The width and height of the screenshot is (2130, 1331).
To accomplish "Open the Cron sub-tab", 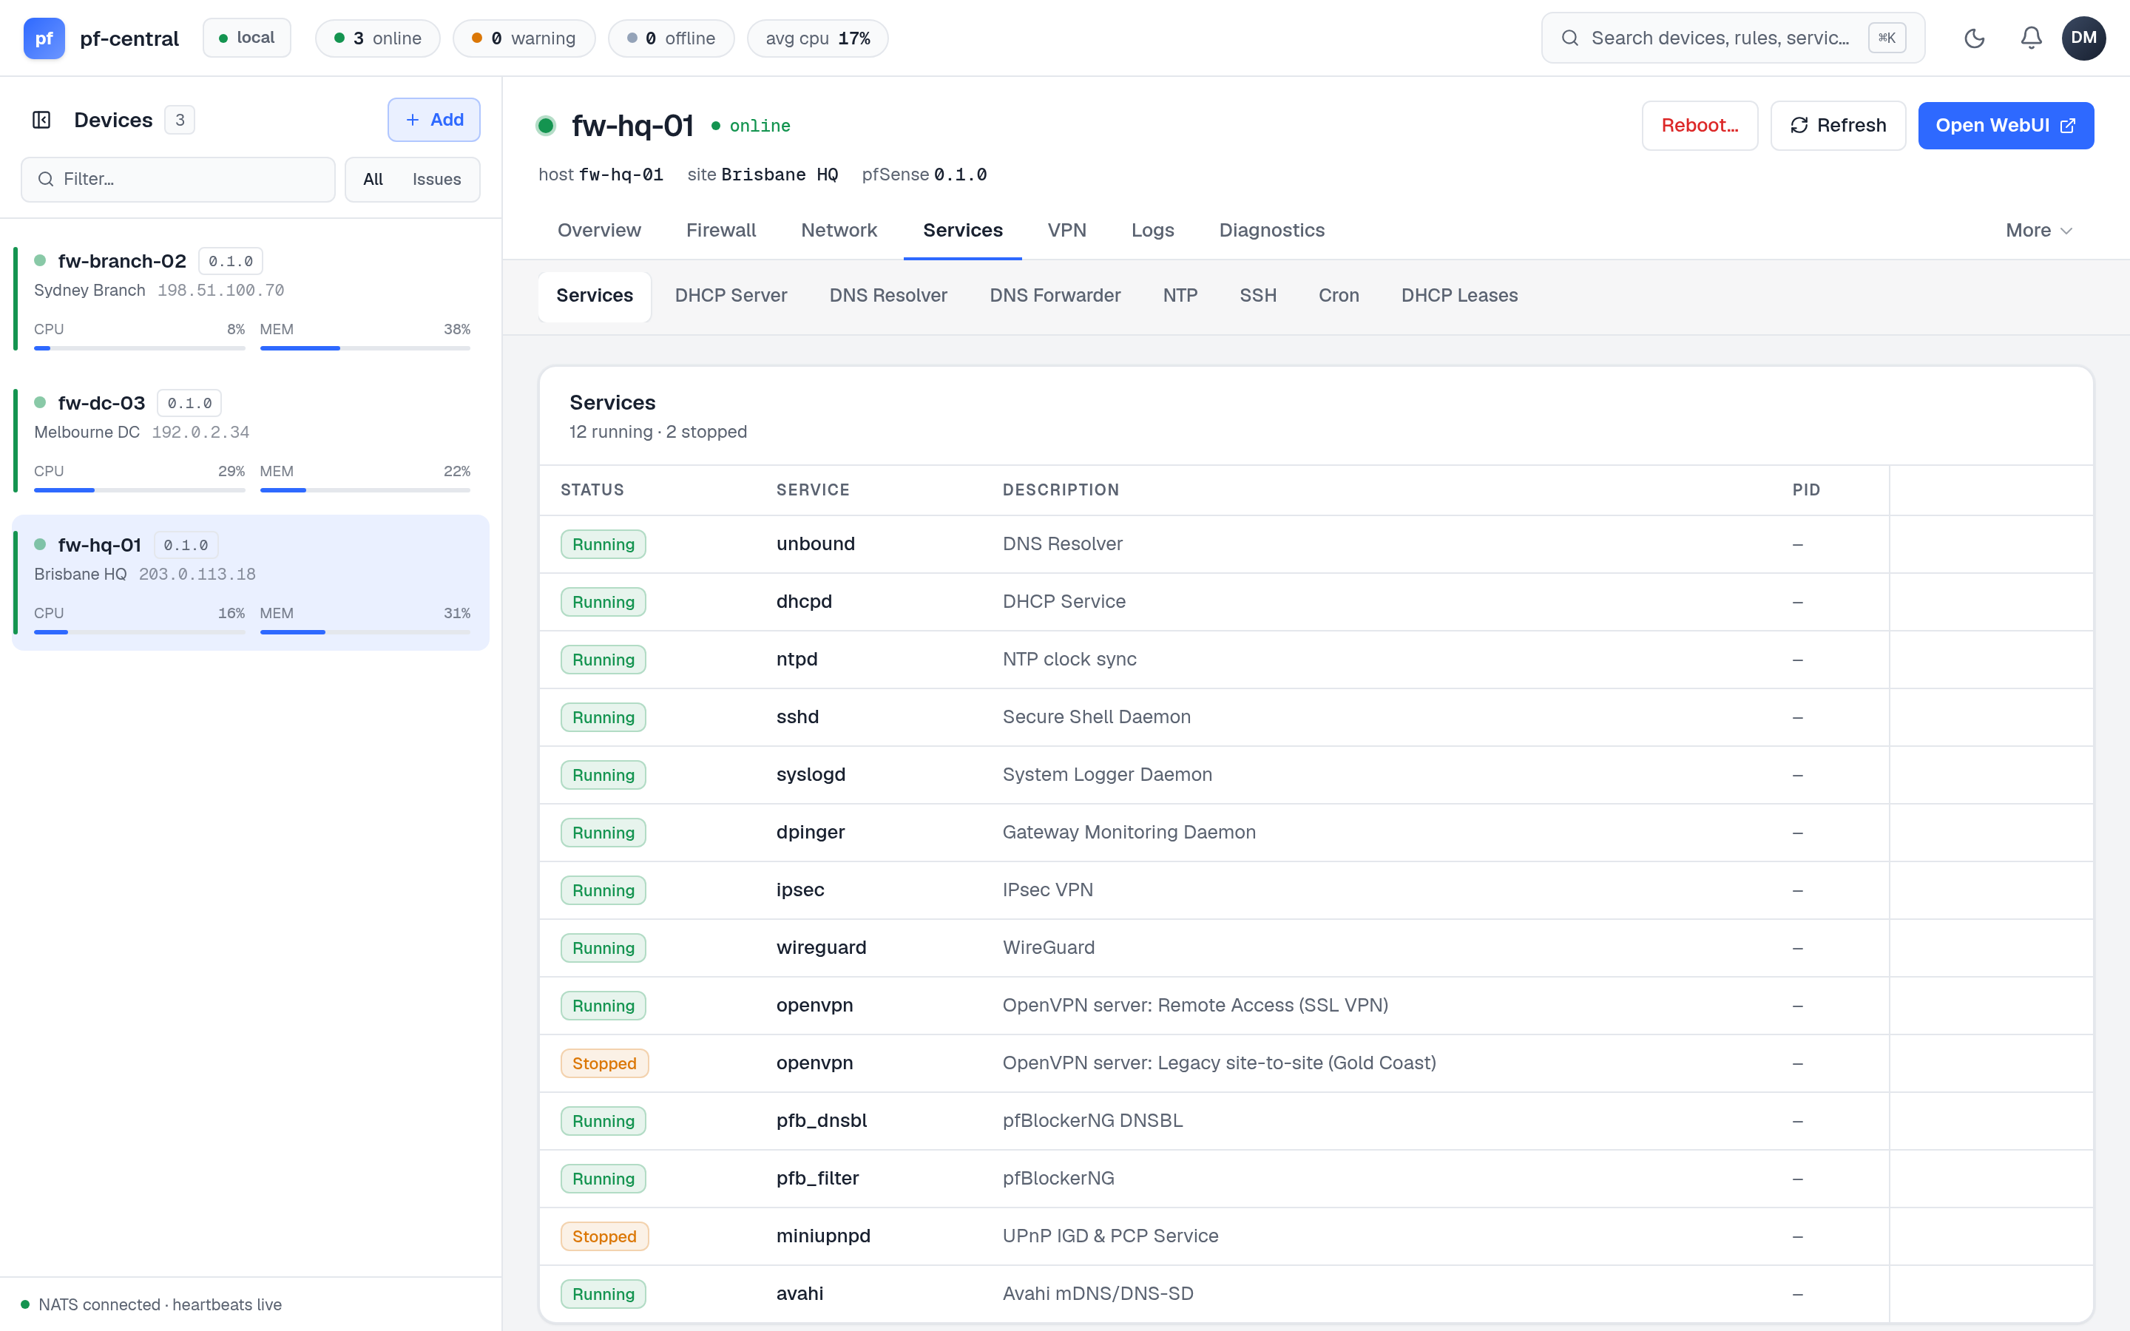I will pos(1338,296).
